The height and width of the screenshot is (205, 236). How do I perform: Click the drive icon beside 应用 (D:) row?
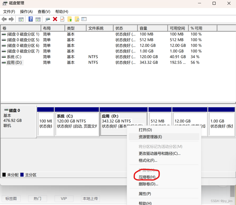(4, 63)
